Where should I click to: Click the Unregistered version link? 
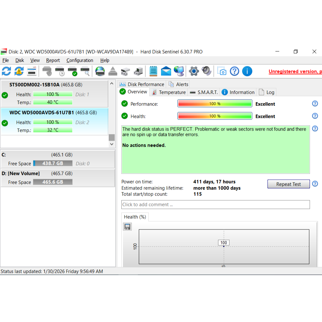coord(295,71)
